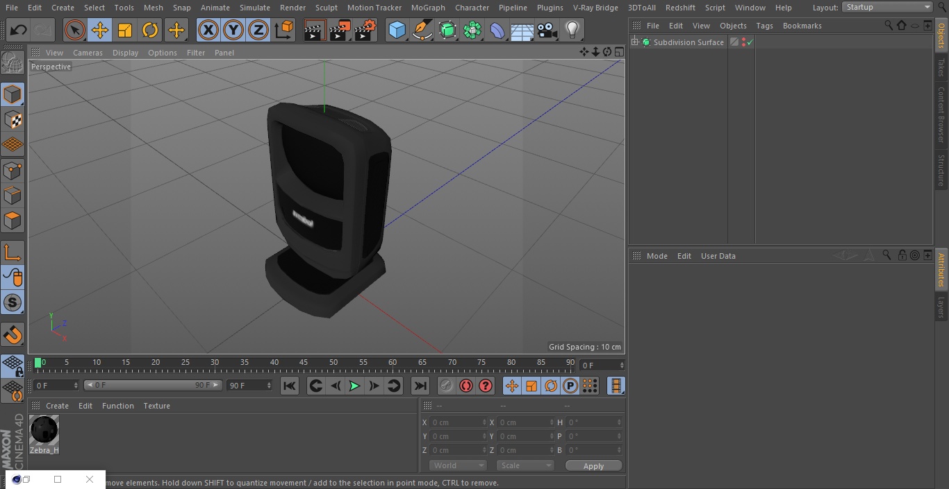Toggle Tweak mode mouse icon
The image size is (949, 489).
[13, 277]
